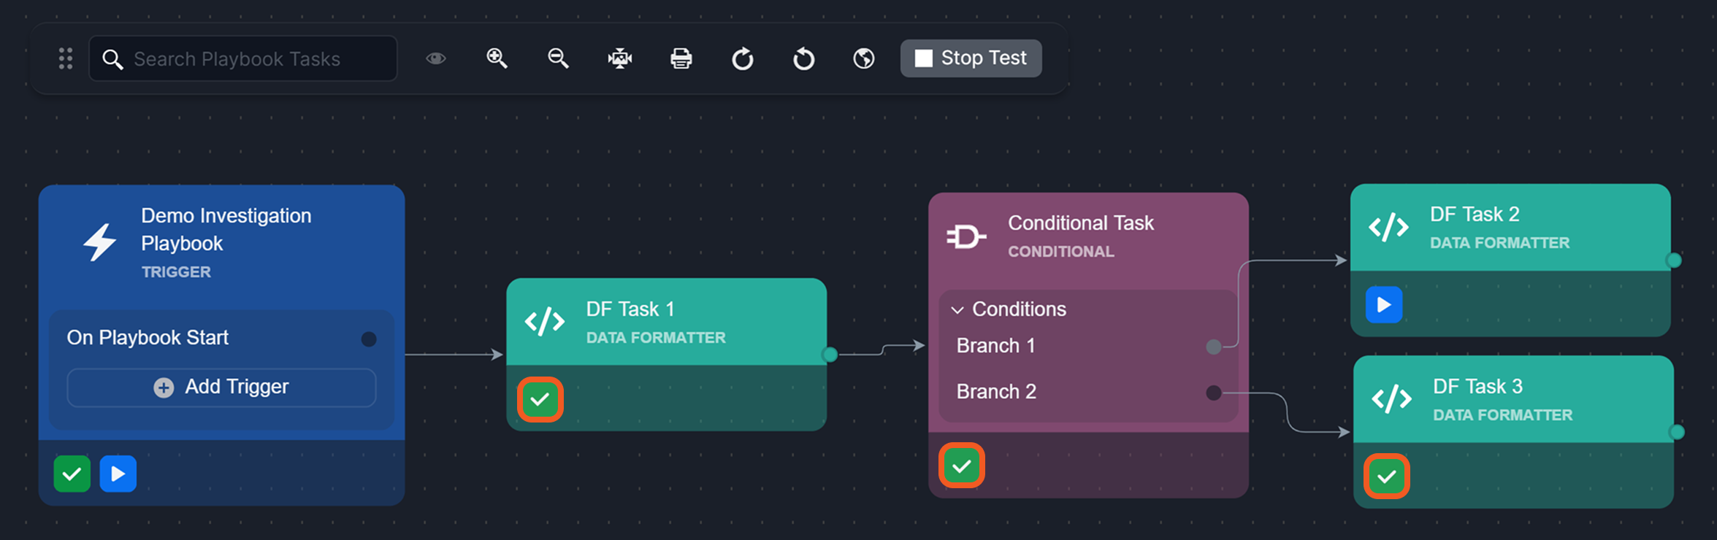Click green checkmark on DF Task 3
Viewport: 1717px width, 540px height.
click(1386, 477)
